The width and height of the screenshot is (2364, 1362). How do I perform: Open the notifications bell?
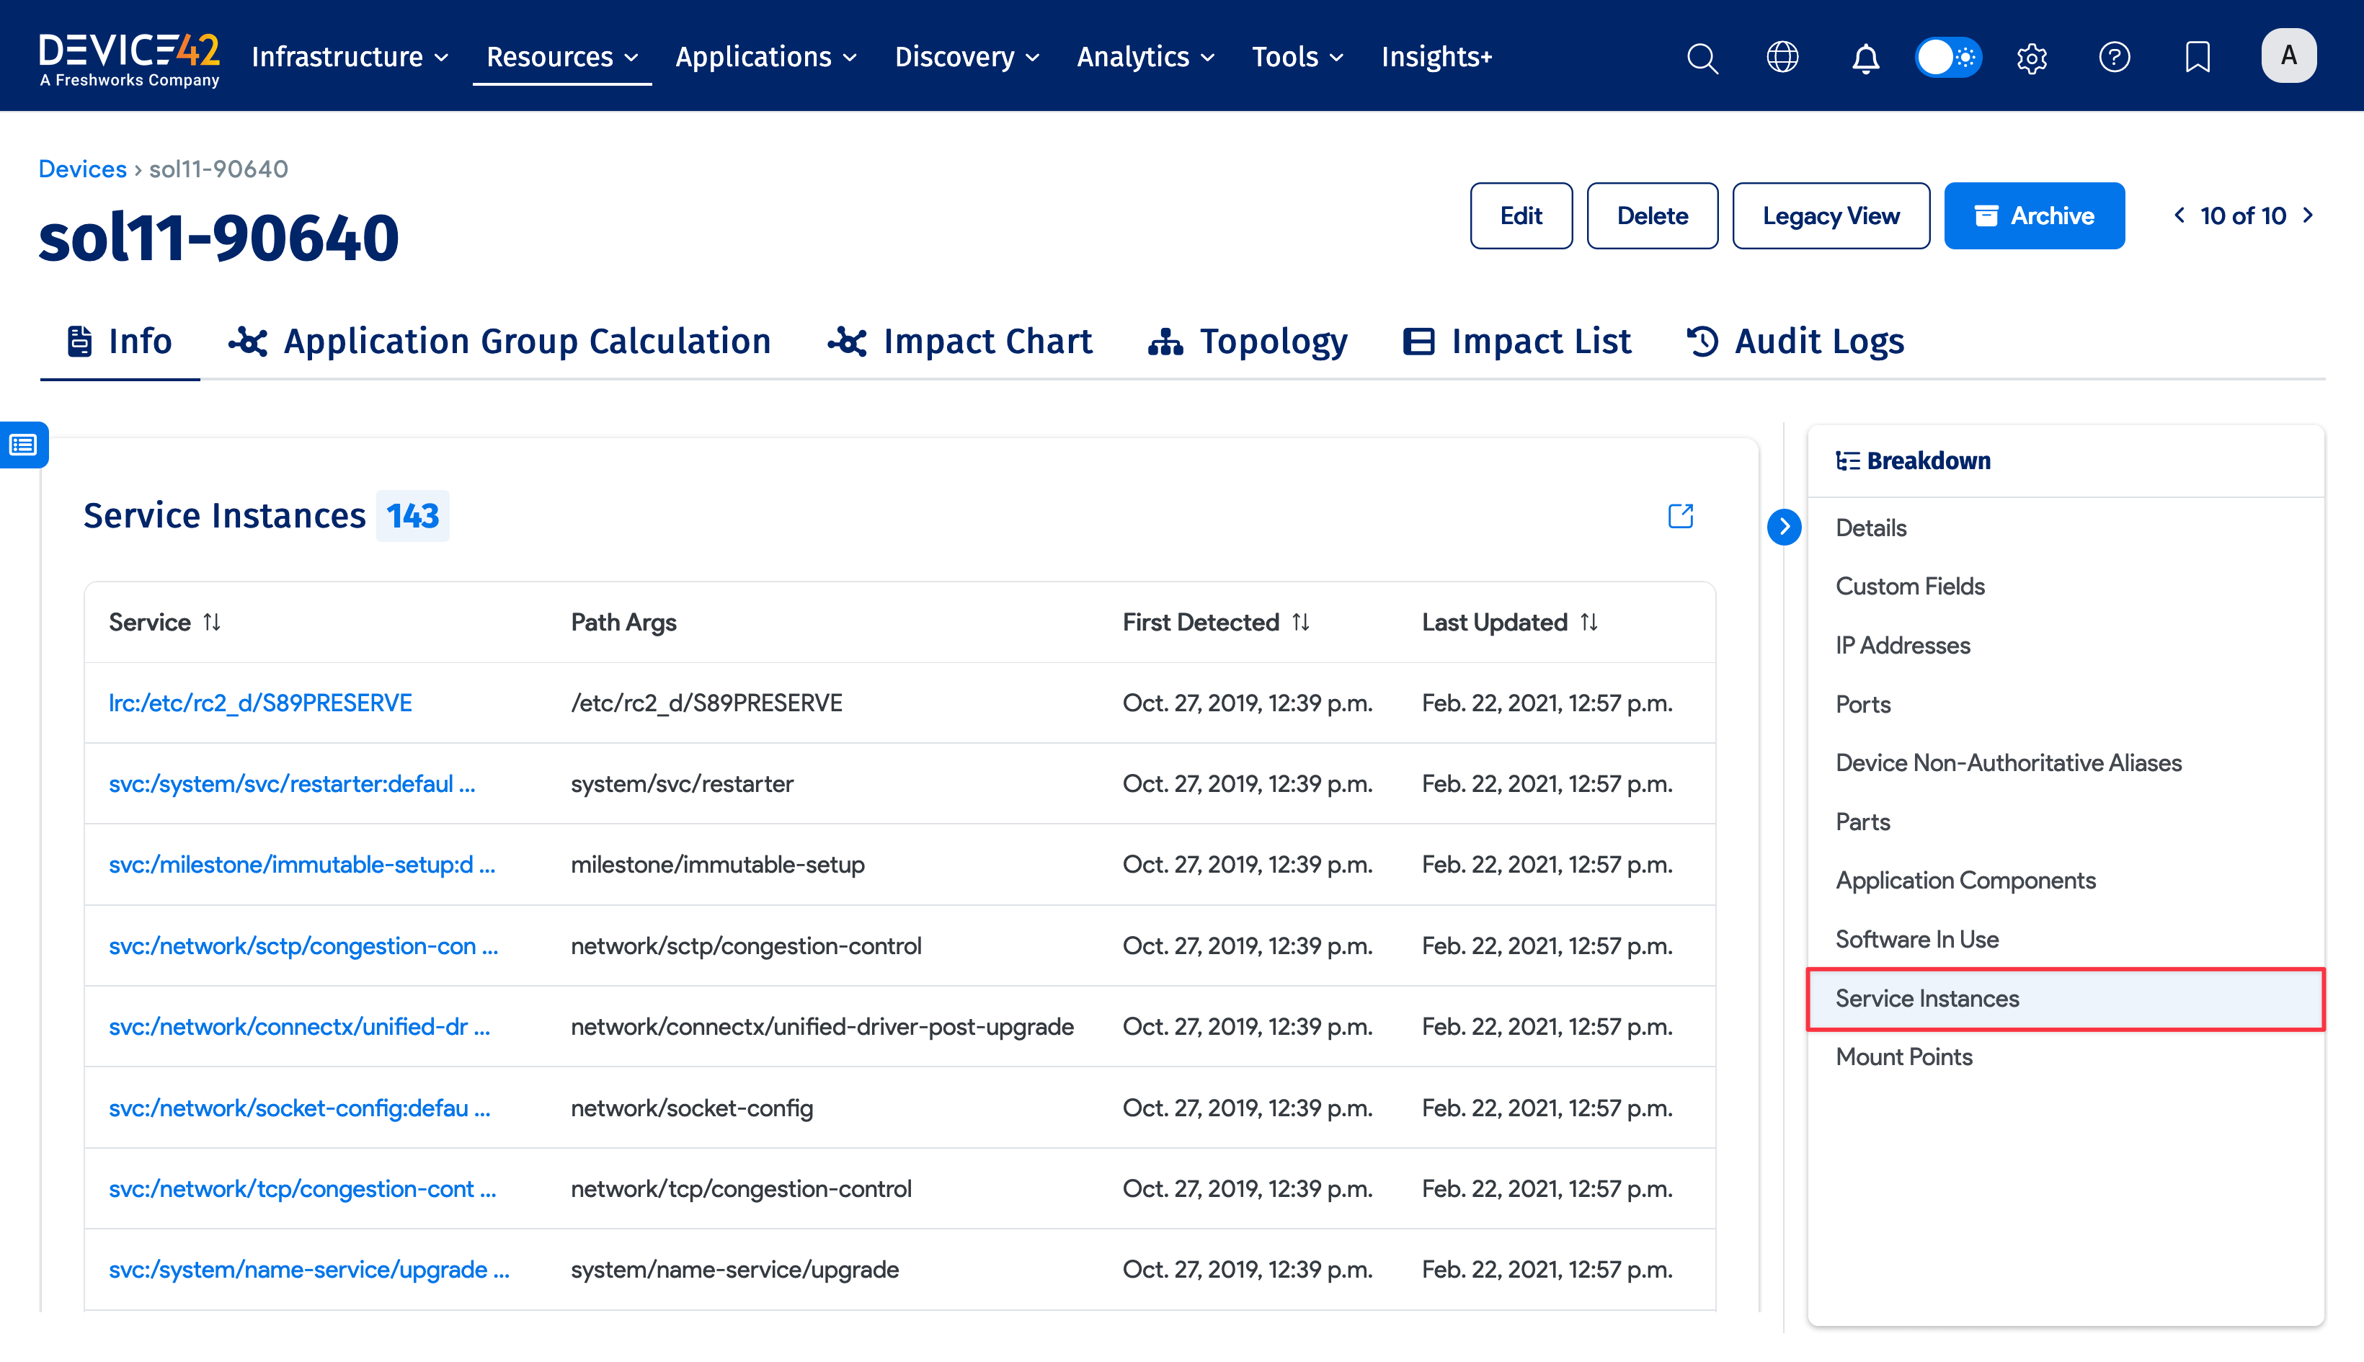[1865, 58]
